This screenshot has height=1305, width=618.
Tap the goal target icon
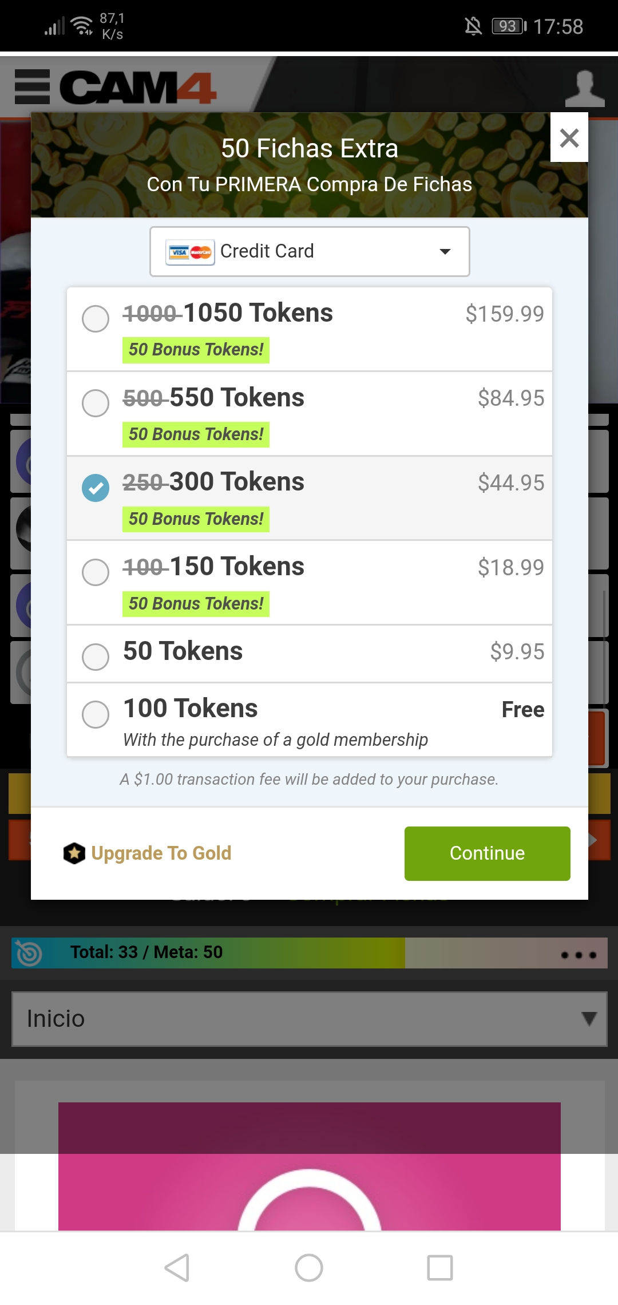point(29,953)
